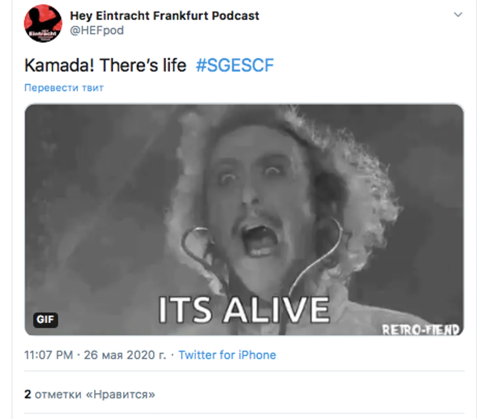Visit the @HEFpod handle link

pyautogui.click(x=97, y=30)
